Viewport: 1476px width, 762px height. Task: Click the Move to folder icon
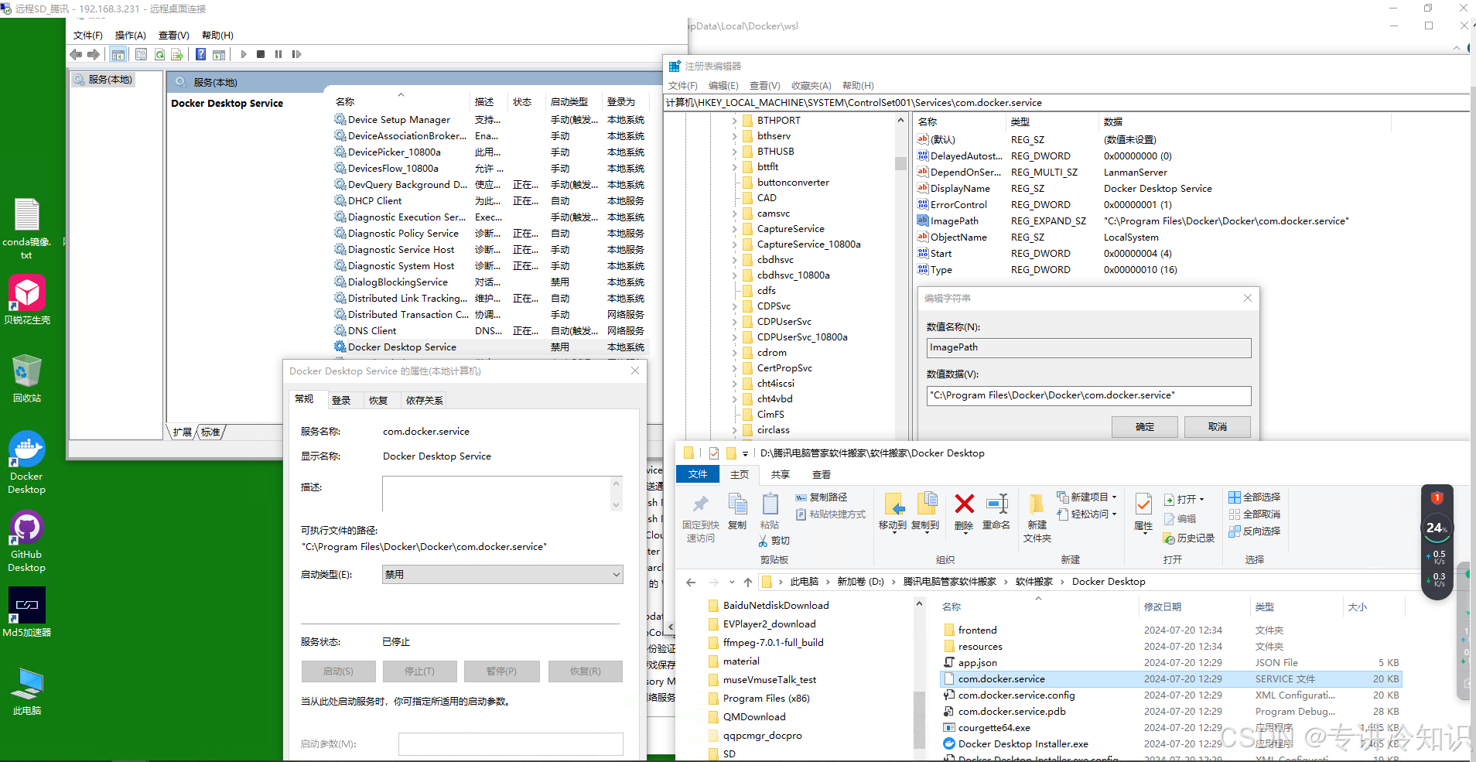pyautogui.click(x=893, y=504)
